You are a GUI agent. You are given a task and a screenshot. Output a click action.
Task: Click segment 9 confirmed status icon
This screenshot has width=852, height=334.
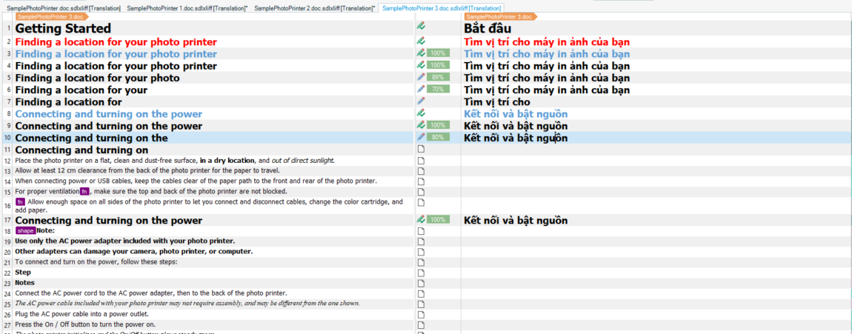(x=421, y=125)
